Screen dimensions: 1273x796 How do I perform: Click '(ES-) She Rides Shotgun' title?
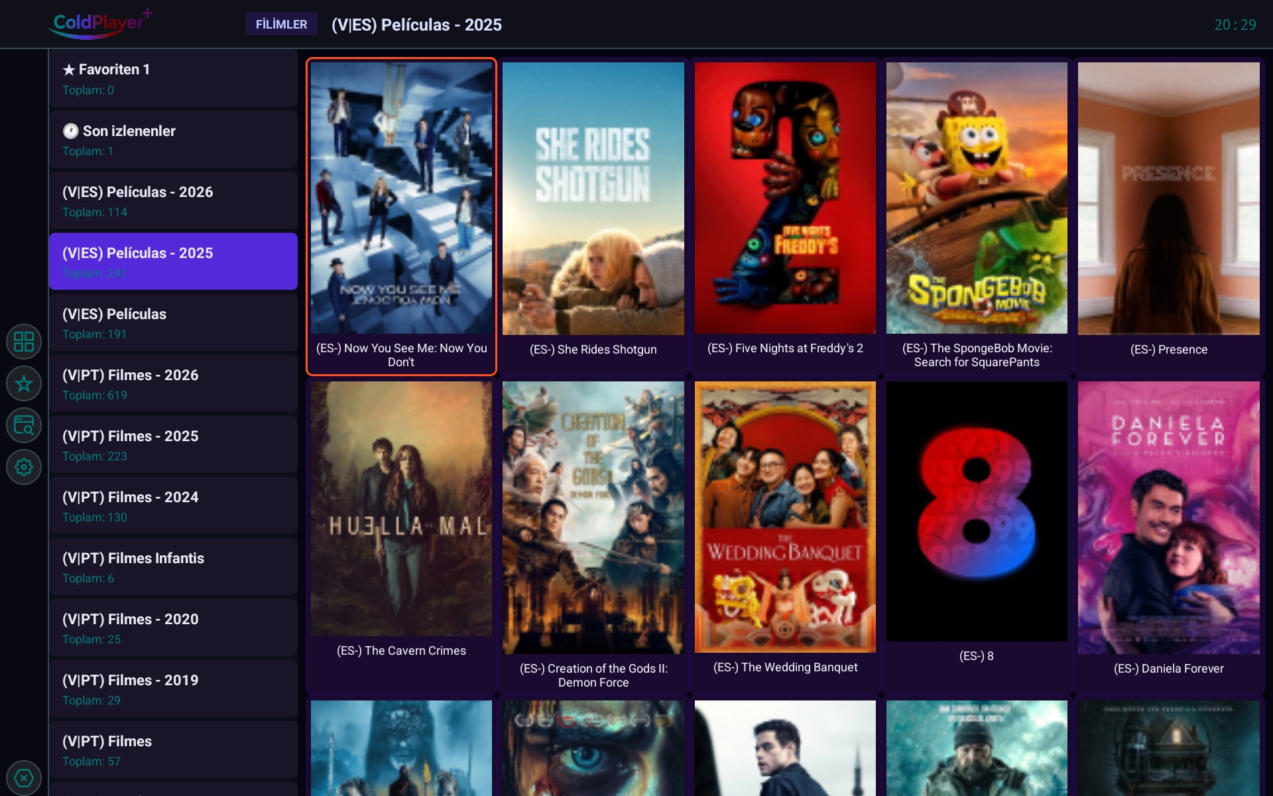pos(593,350)
